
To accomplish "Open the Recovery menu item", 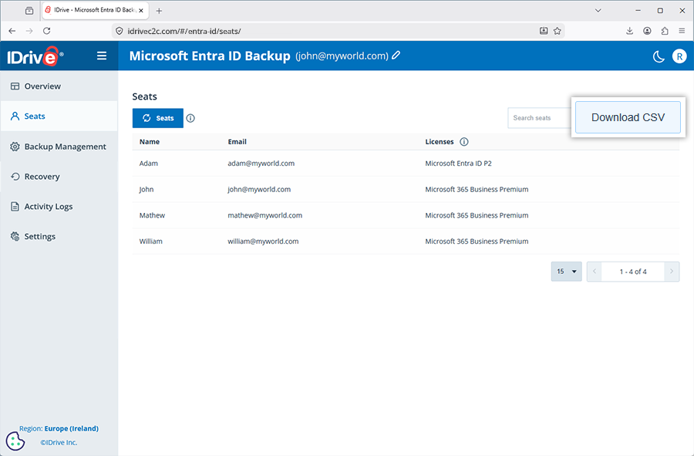I will pyautogui.click(x=59, y=177).
